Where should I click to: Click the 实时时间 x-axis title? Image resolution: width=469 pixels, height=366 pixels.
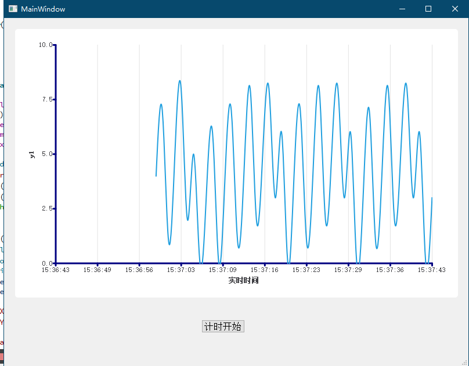pyautogui.click(x=243, y=280)
